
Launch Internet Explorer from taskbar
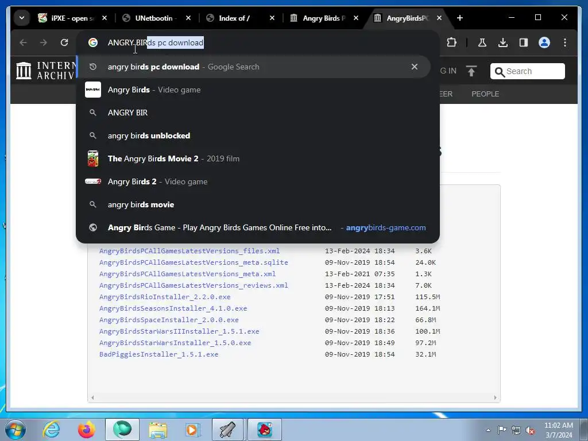pyautogui.click(x=51, y=430)
